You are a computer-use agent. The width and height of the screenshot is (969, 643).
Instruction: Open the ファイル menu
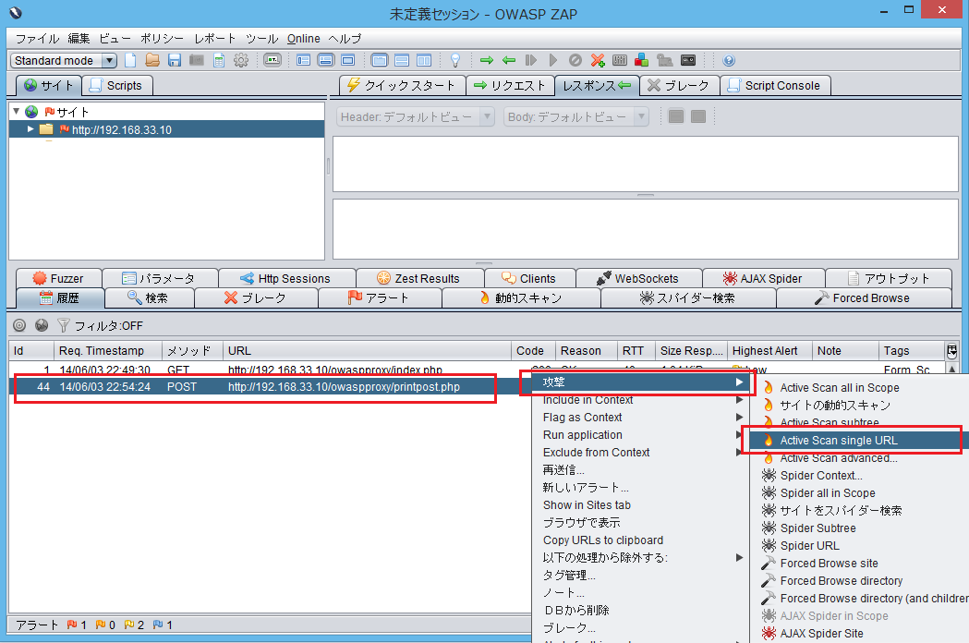(x=37, y=38)
